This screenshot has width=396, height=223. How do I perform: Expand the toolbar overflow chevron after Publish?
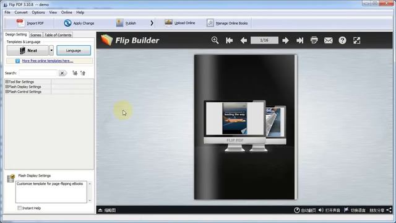pyautogui.click(x=152, y=23)
